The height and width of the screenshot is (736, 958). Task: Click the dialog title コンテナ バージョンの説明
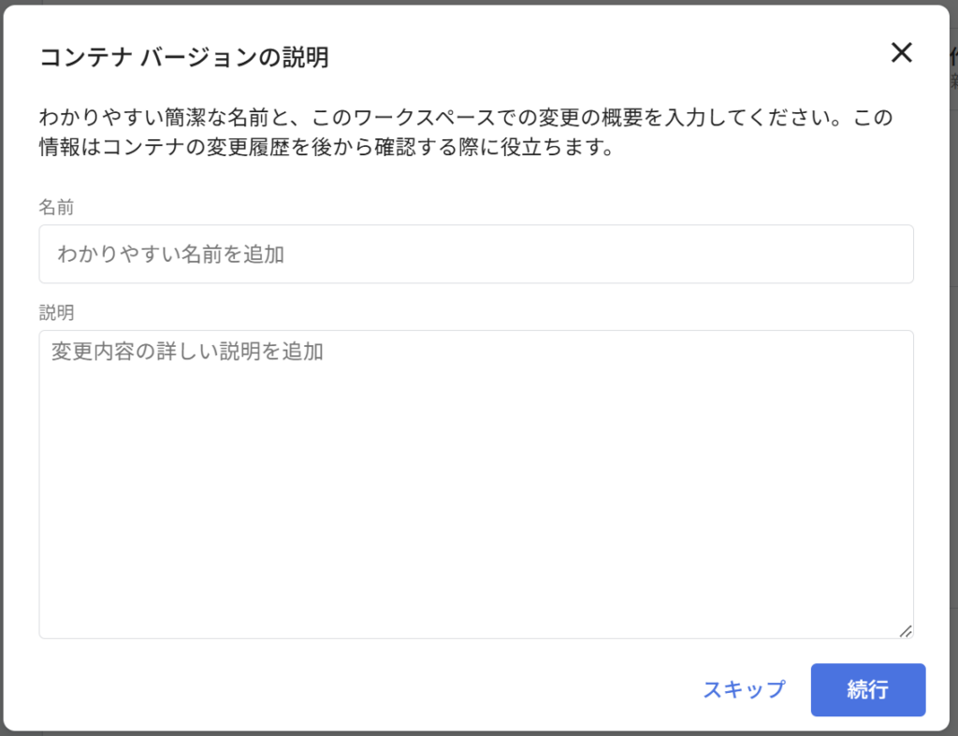[183, 57]
